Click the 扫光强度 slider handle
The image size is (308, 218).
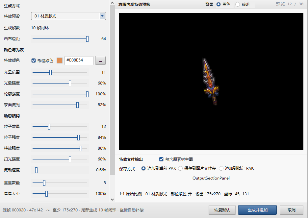coord(70,159)
